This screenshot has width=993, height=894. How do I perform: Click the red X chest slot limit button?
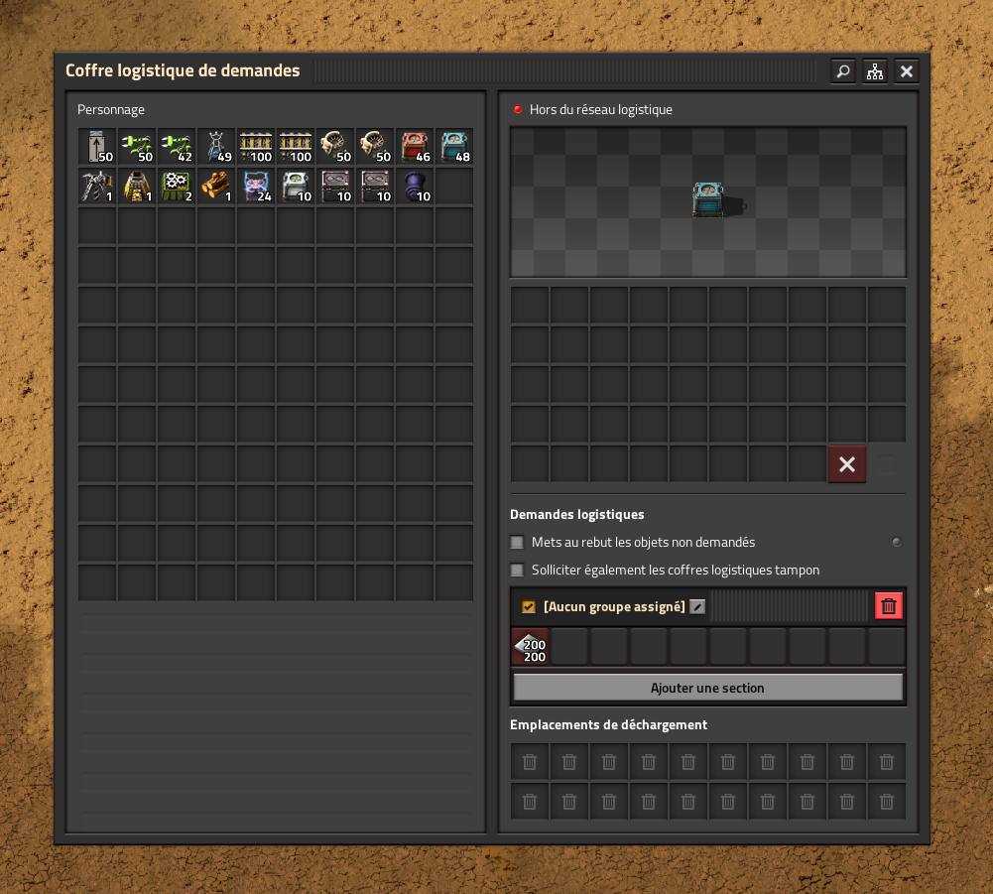(x=847, y=464)
